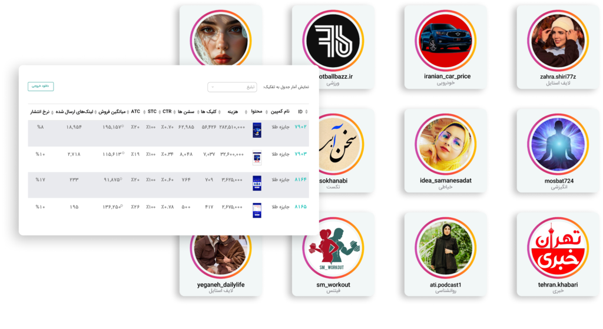Screen dimensions: 603x329
Task: Open campaign ID ۸۱۶۵ link
Action: click(x=300, y=207)
